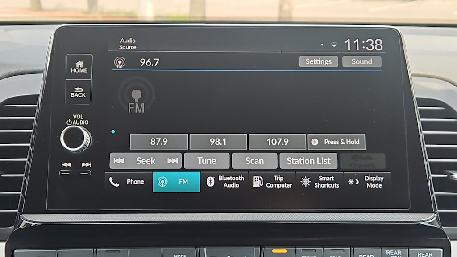Tap the Press & Hold preset slot
The width and height of the screenshot is (457, 257).
(x=337, y=142)
